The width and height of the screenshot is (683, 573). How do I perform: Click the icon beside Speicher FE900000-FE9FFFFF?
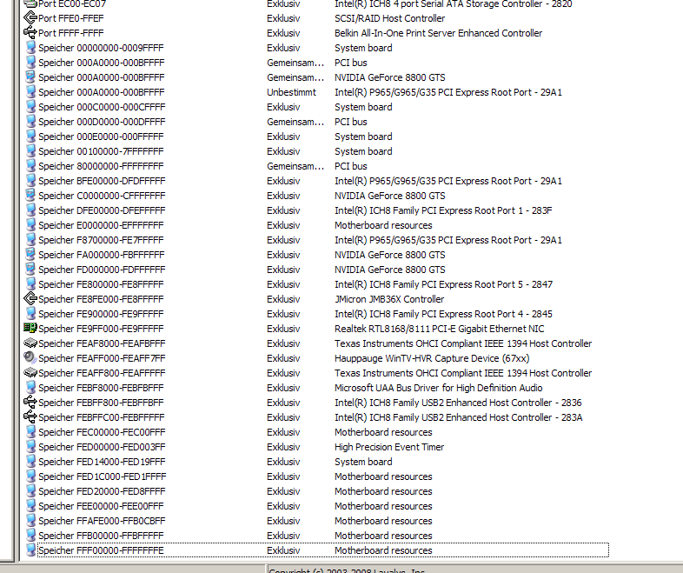pos(31,314)
